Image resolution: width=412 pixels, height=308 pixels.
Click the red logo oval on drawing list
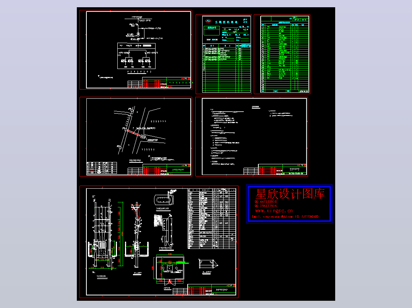(x=208, y=21)
